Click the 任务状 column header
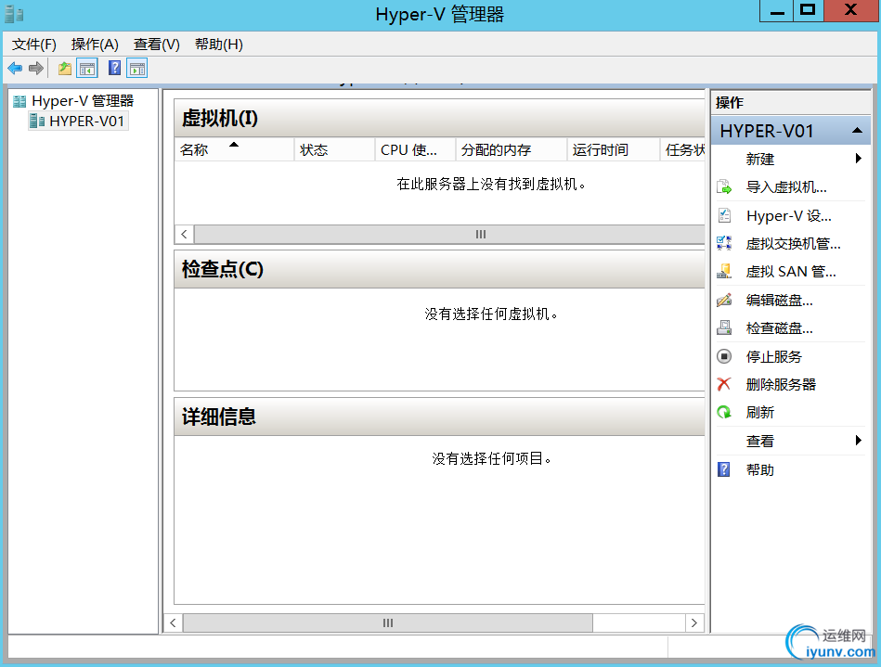Viewport: 881px width, 667px height. coord(683,149)
